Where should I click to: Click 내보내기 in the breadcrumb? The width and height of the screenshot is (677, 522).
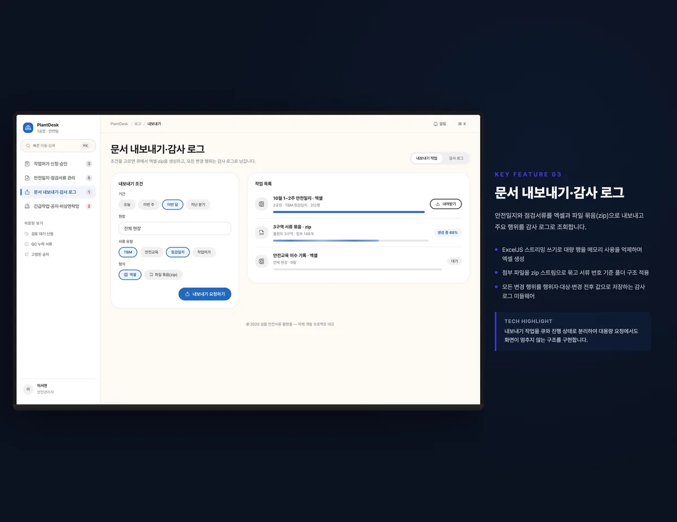pyautogui.click(x=154, y=124)
